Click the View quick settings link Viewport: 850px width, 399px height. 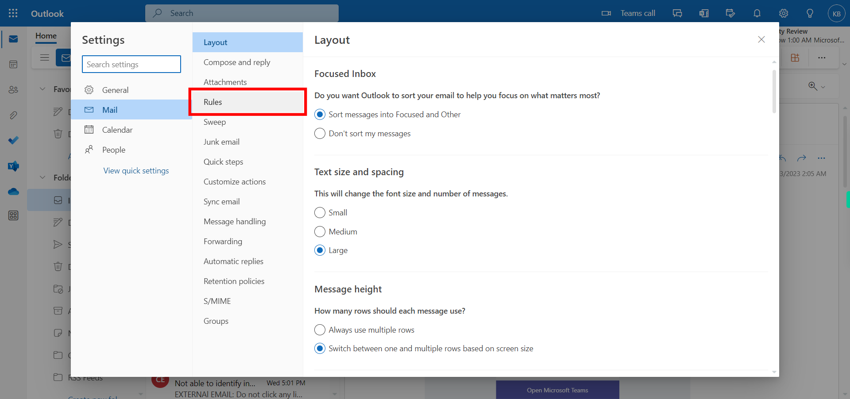[136, 171]
